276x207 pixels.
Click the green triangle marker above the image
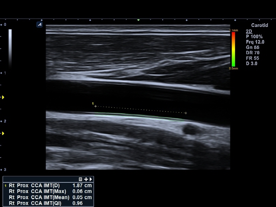click(138, 20)
